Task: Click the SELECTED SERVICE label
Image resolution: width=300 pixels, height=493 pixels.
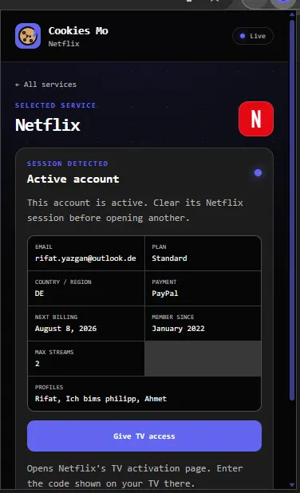Action: 55,105
